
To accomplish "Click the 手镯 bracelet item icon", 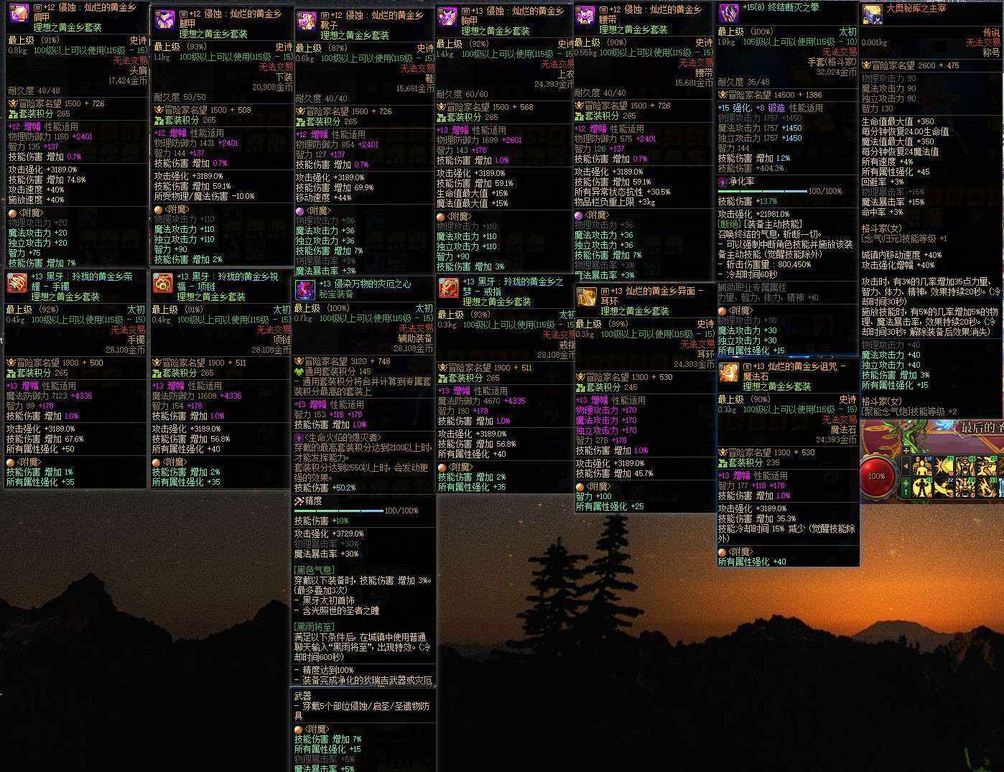I will [17, 282].
